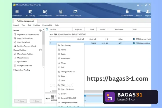Switch to the Partition Management tab
Image resolution: width=162 pixels, height=108 pixels.
click(25, 21)
